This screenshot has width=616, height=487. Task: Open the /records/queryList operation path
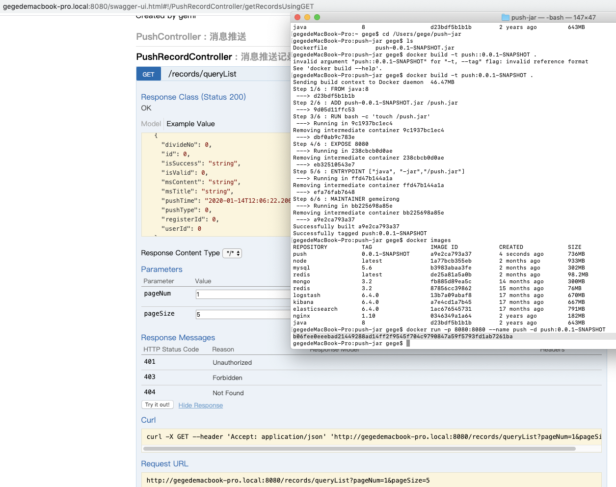[202, 74]
